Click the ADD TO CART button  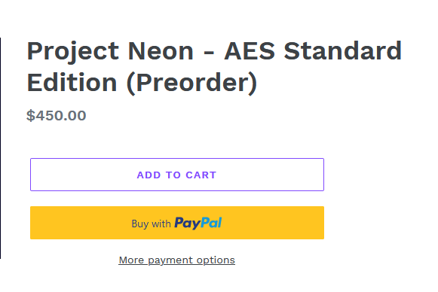click(177, 175)
